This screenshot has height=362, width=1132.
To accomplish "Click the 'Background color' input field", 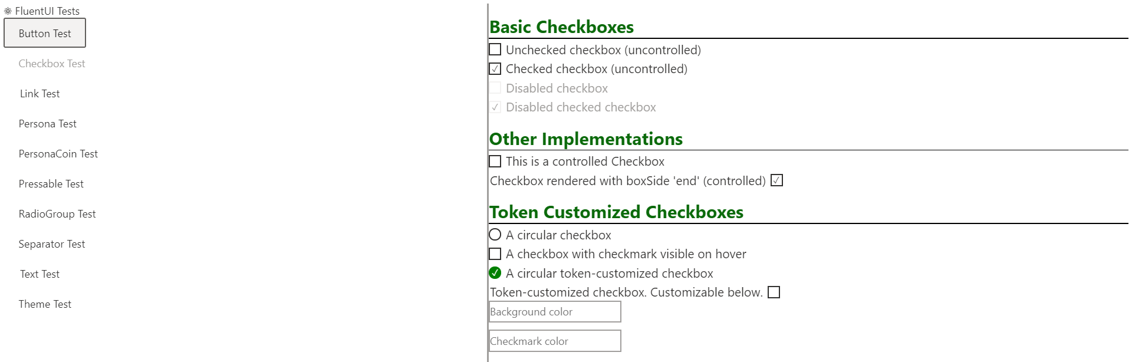I will tap(554, 311).
